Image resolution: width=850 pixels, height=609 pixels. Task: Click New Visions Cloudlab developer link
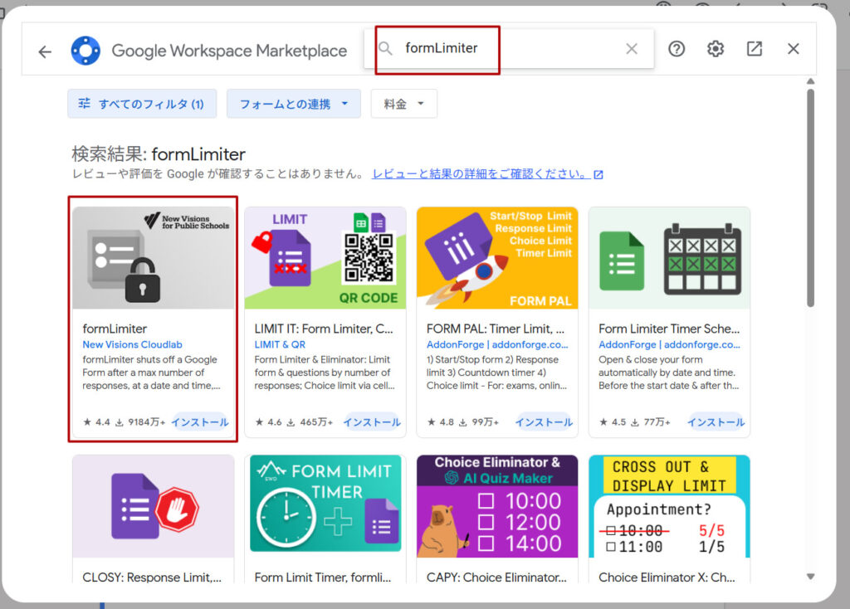click(132, 344)
